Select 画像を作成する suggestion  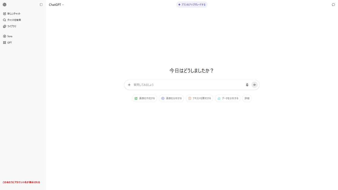point(144,98)
